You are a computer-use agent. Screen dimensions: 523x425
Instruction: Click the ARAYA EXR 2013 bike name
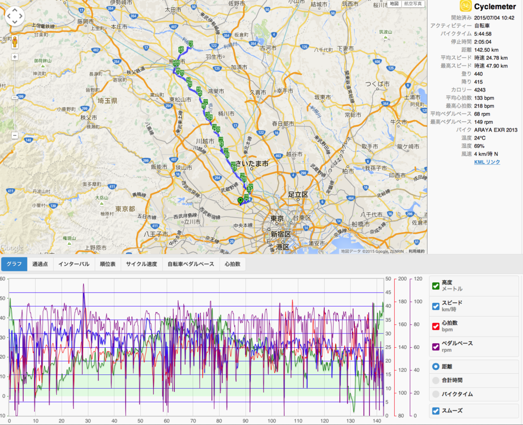click(x=495, y=130)
